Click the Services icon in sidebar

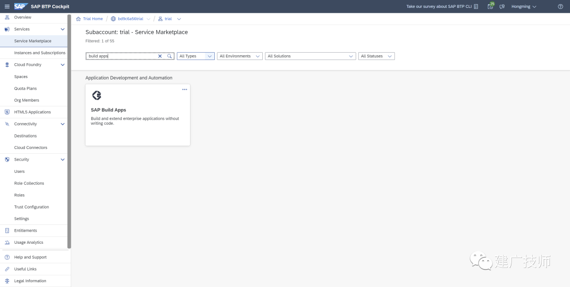tap(7, 29)
